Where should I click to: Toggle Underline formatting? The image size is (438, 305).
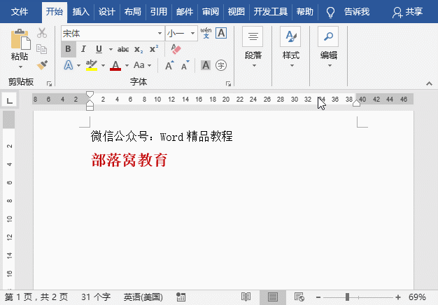[x=99, y=49]
